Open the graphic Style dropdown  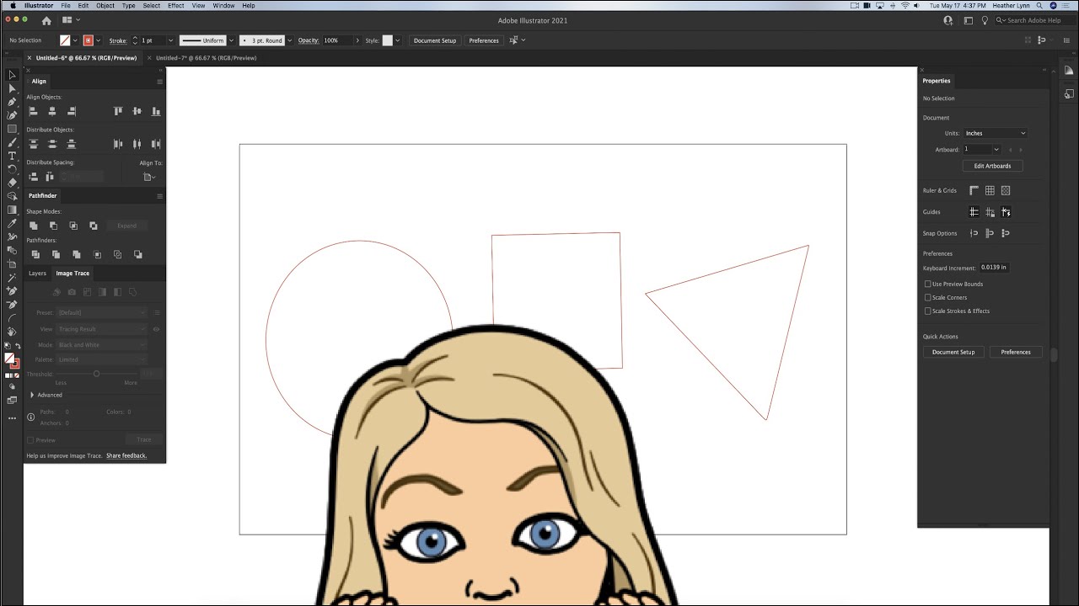[397, 40]
